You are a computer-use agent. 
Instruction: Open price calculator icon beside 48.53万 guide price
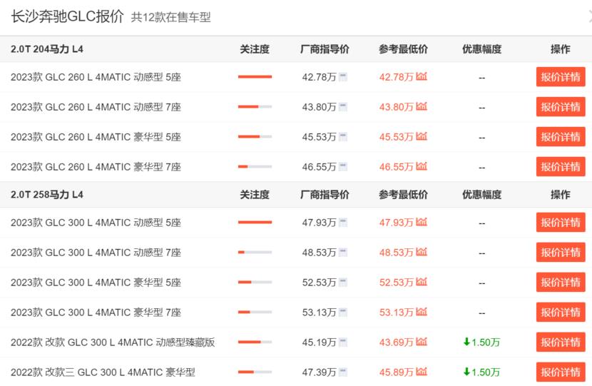coord(343,253)
